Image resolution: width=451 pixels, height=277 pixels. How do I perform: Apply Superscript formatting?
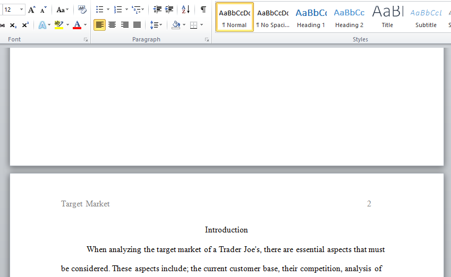click(x=25, y=25)
